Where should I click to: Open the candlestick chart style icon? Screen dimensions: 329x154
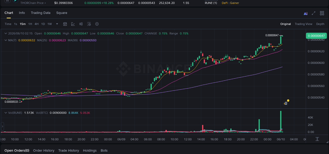pos(81,24)
